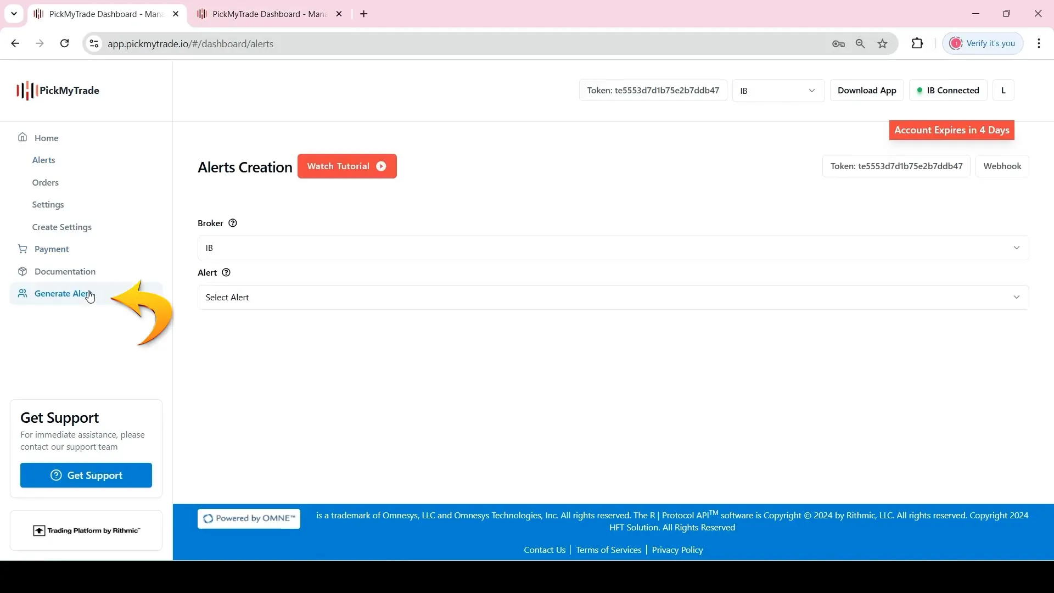
Task: Click the header Token box
Action: [x=653, y=91]
